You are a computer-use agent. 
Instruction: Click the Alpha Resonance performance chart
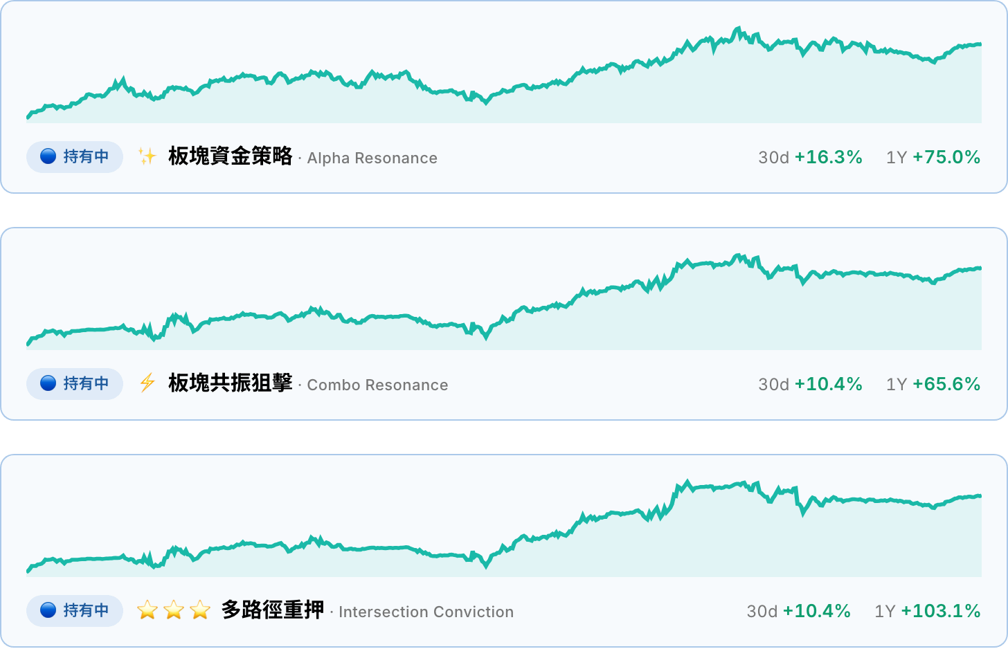point(504,75)
